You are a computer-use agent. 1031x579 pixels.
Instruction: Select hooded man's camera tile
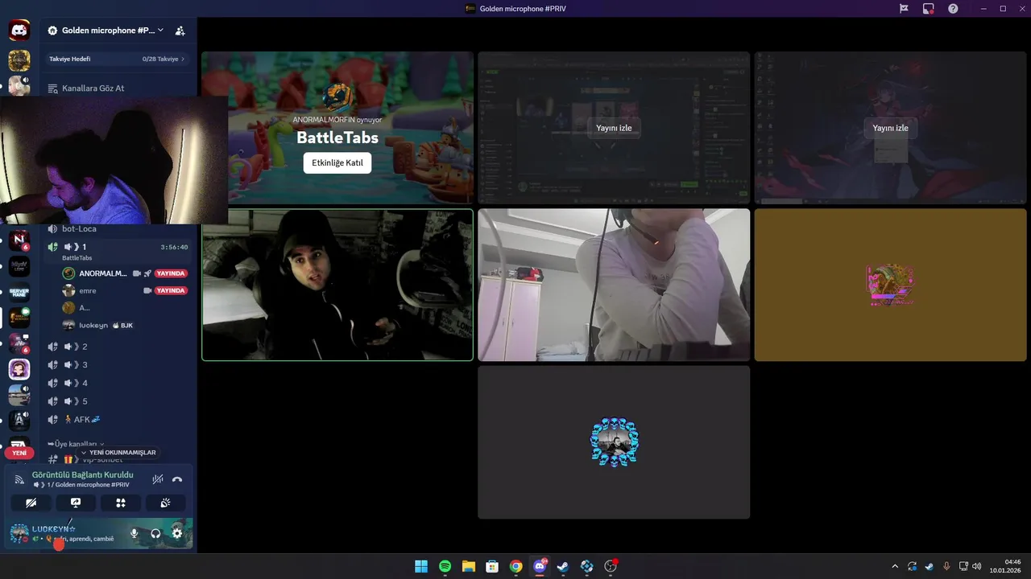click(x=337, y=285)
